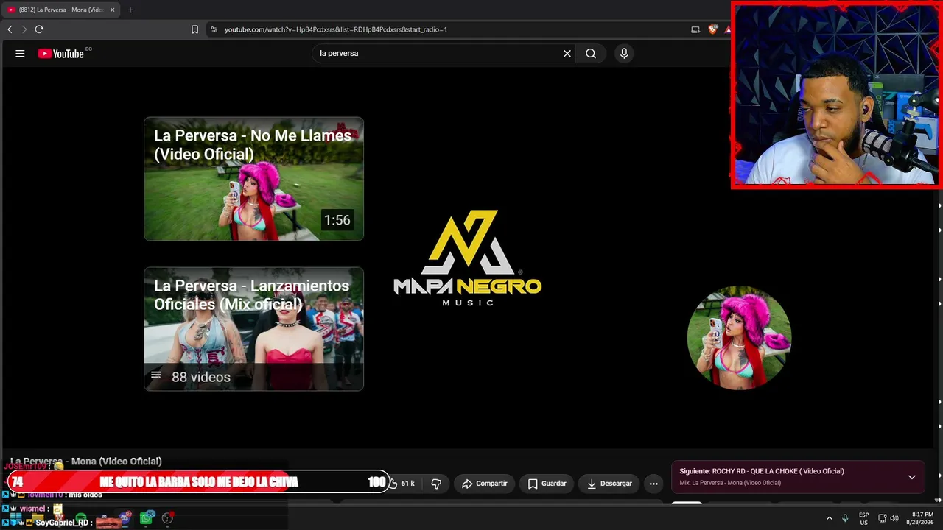Click the Compartir share button

[485, 484]
